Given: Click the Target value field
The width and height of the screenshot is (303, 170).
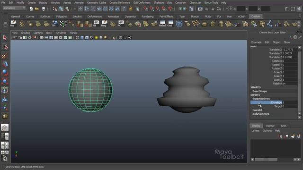Looking at the screenshot, I should point(290,106).
